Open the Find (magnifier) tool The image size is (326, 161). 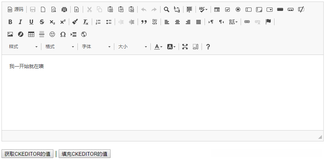(166, 9)
